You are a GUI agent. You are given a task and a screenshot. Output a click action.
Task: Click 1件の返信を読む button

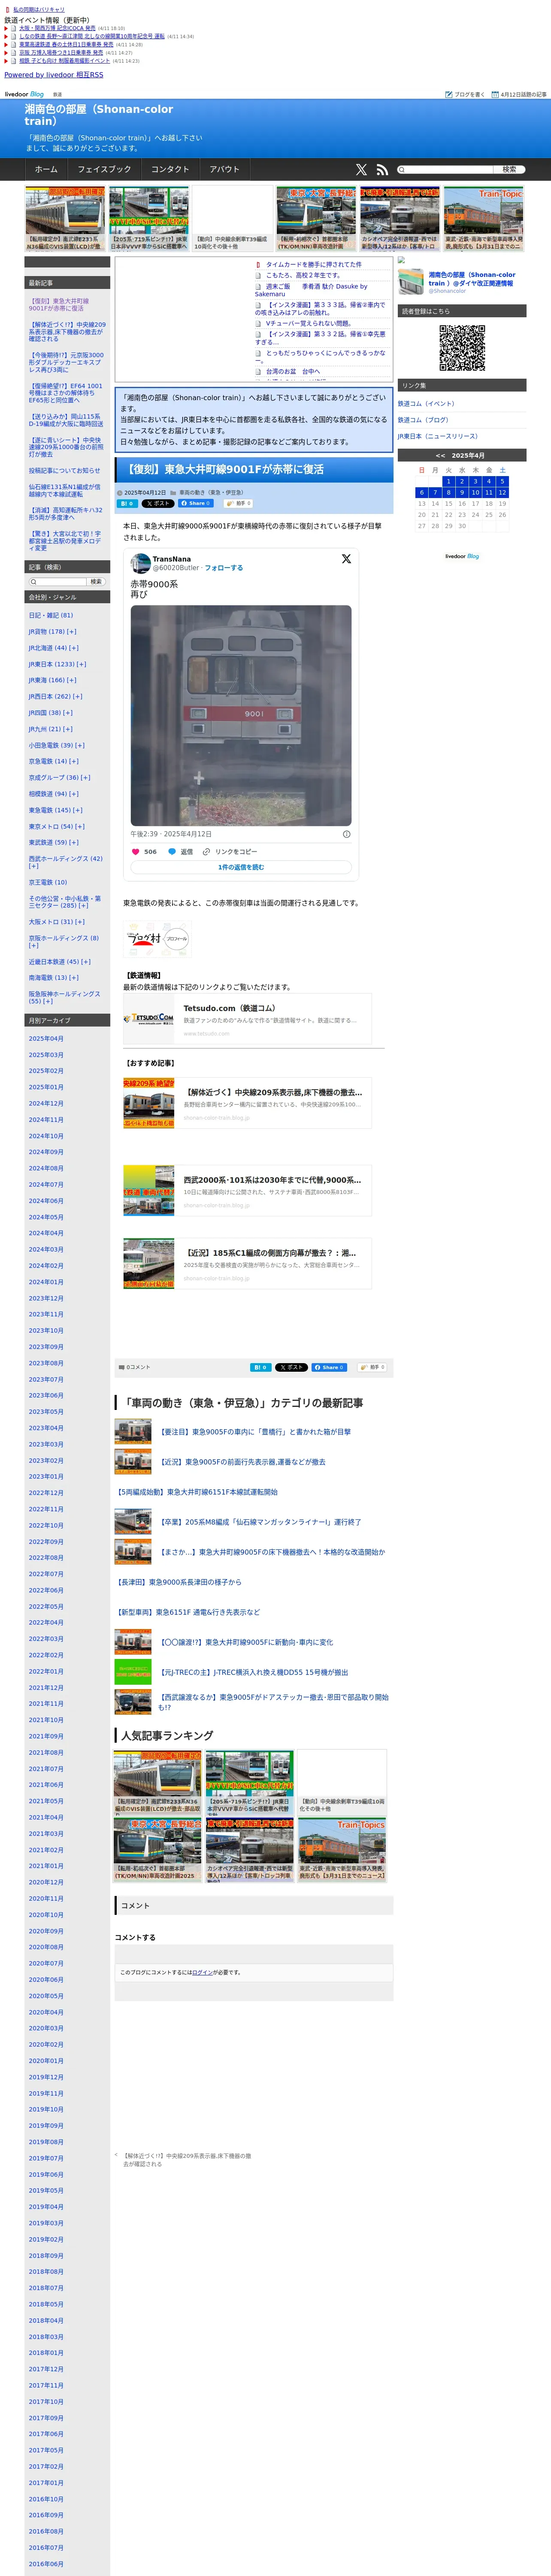click(x=241, y=867)
